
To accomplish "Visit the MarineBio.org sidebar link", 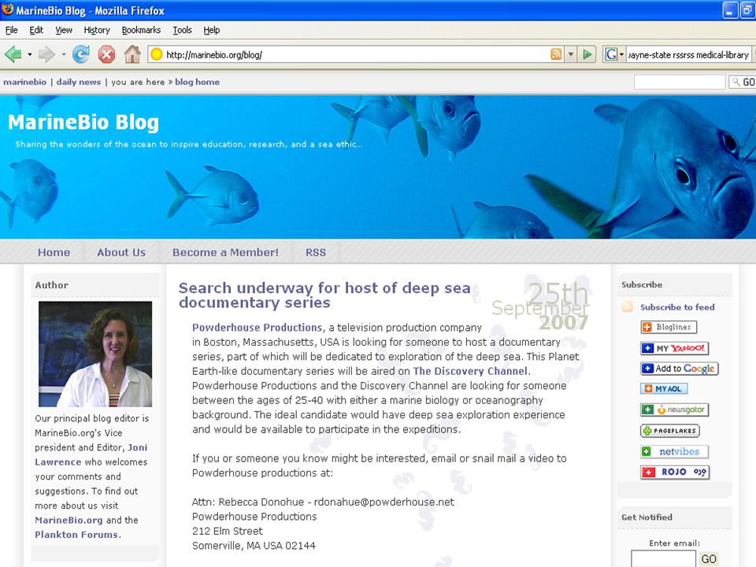I will pos(69,521).
